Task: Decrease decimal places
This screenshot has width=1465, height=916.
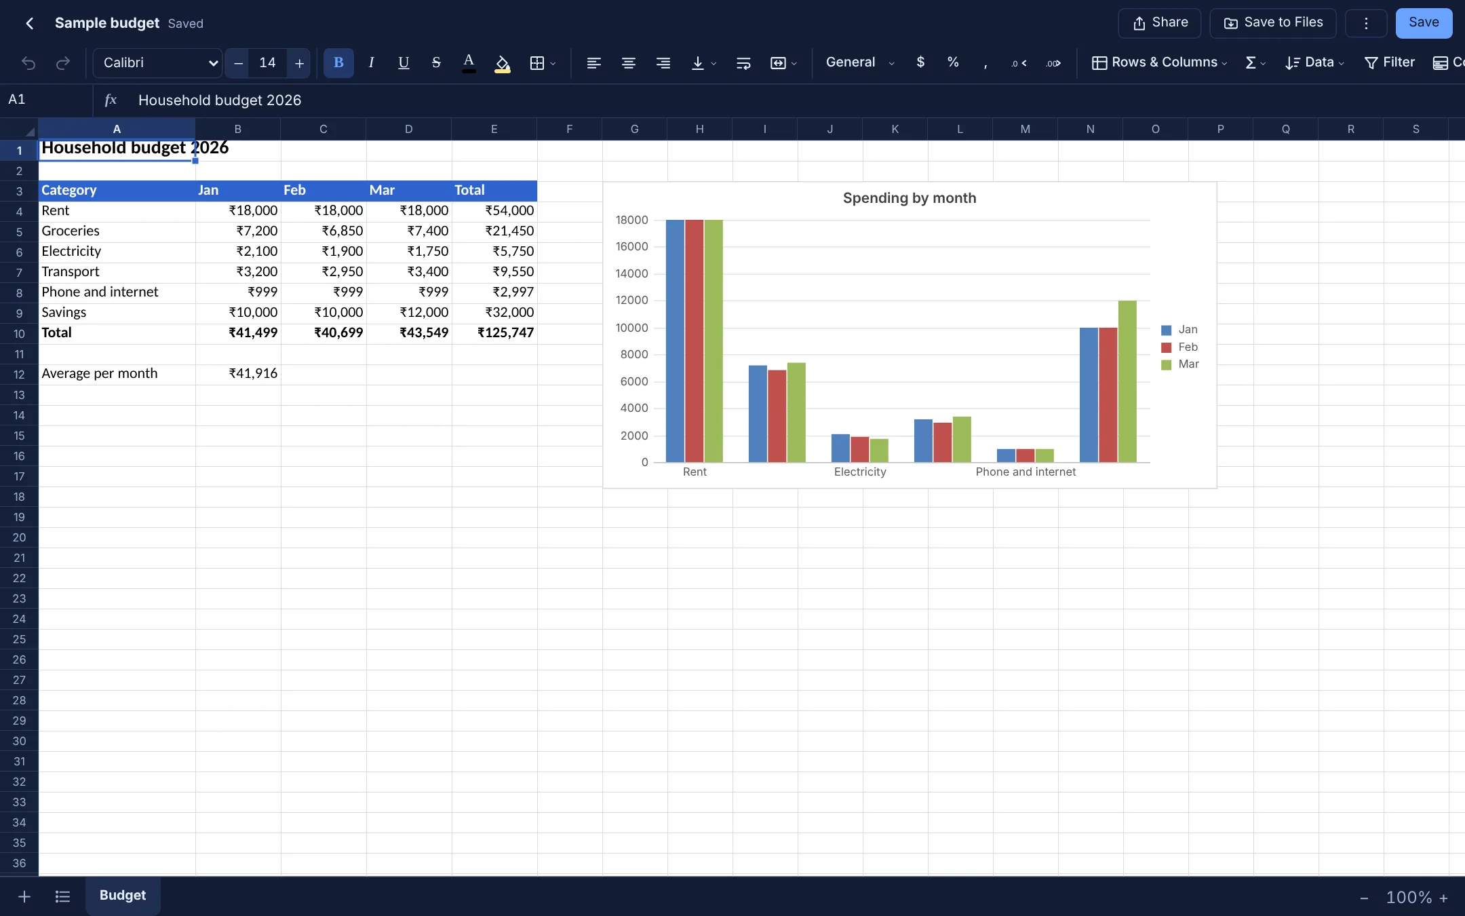Action: click(1019, 63)
